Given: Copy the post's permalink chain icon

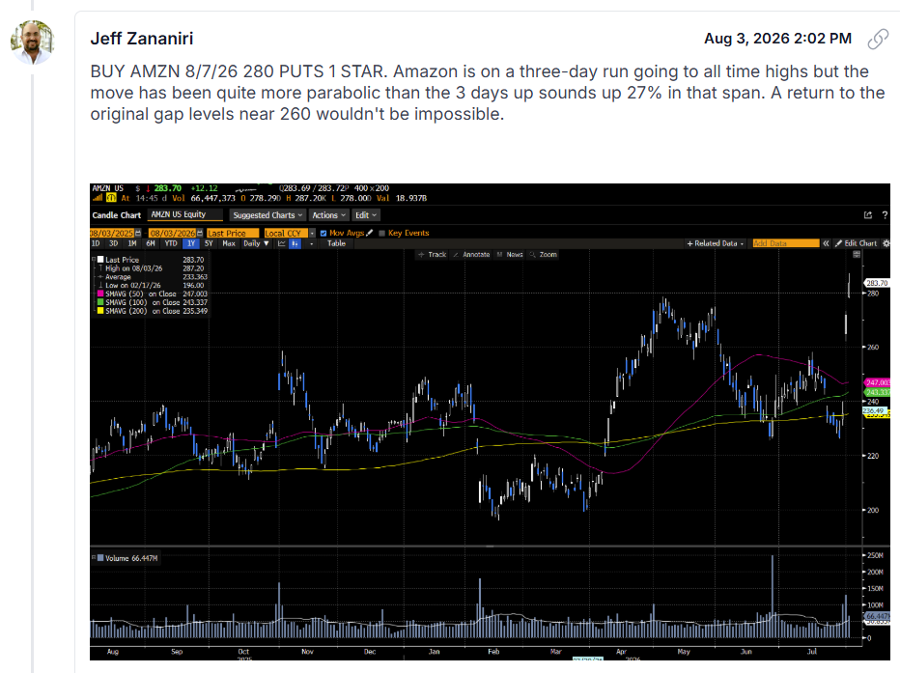Looking at the screenshot, I should (x=878, y=39).
